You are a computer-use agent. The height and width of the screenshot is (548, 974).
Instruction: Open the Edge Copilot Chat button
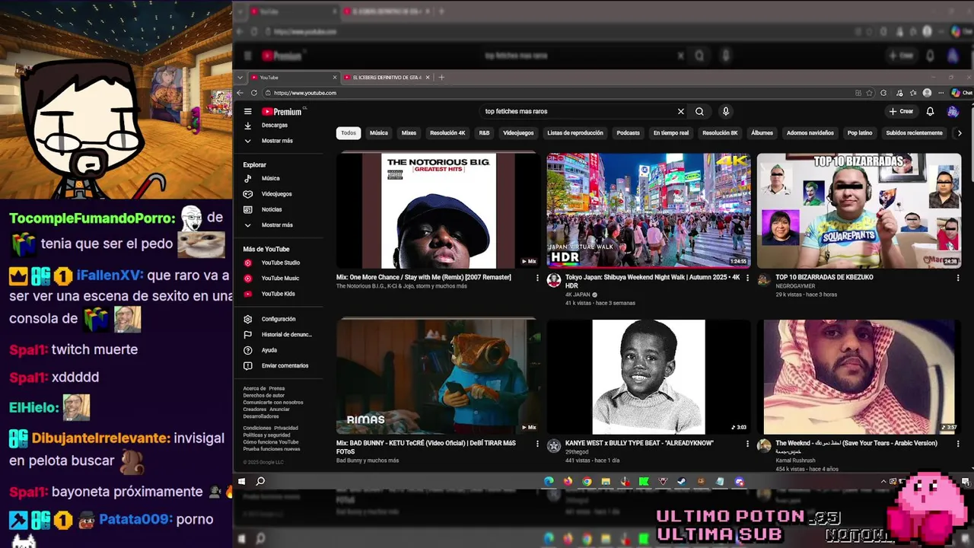(x=962, y=93)
